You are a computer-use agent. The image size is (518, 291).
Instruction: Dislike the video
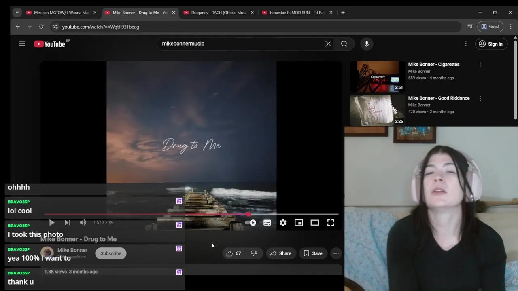coord(254,253)
